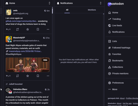Viewport: 138px width, 106px height.
Task: Bookmark the owls post
Action: tap(38, 29)
